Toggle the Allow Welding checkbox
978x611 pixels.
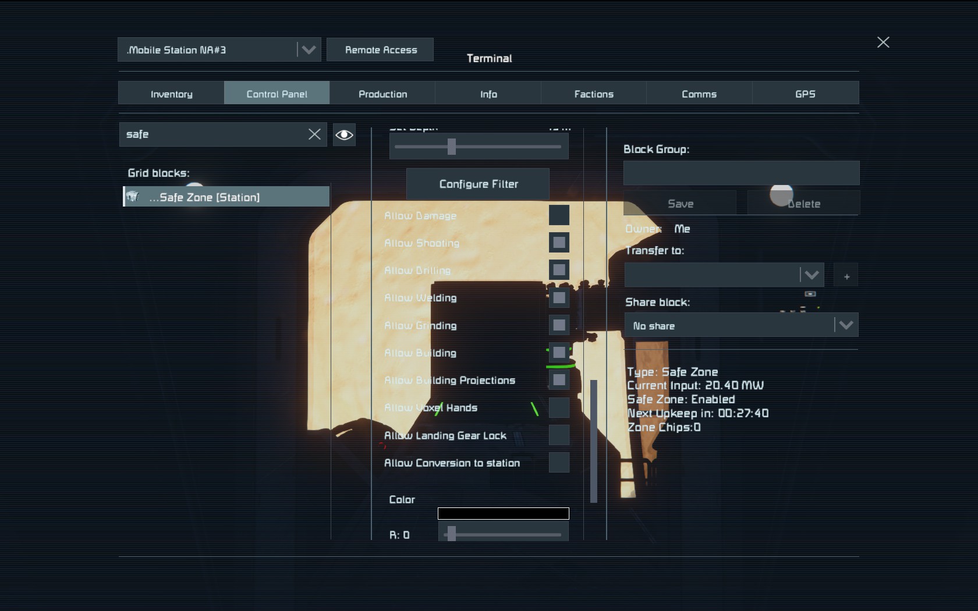tap(559, 298)
